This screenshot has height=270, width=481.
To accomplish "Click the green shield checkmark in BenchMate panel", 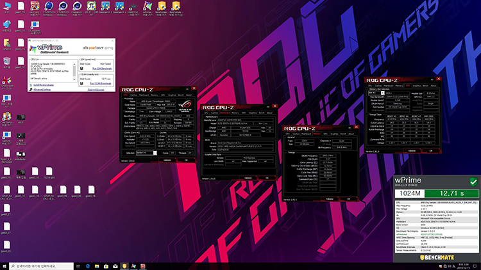I will tap(473, 182).
